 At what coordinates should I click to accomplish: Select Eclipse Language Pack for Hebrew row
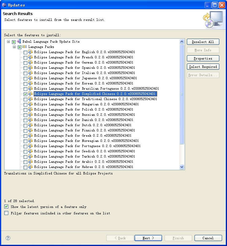(x=84, y=167)
